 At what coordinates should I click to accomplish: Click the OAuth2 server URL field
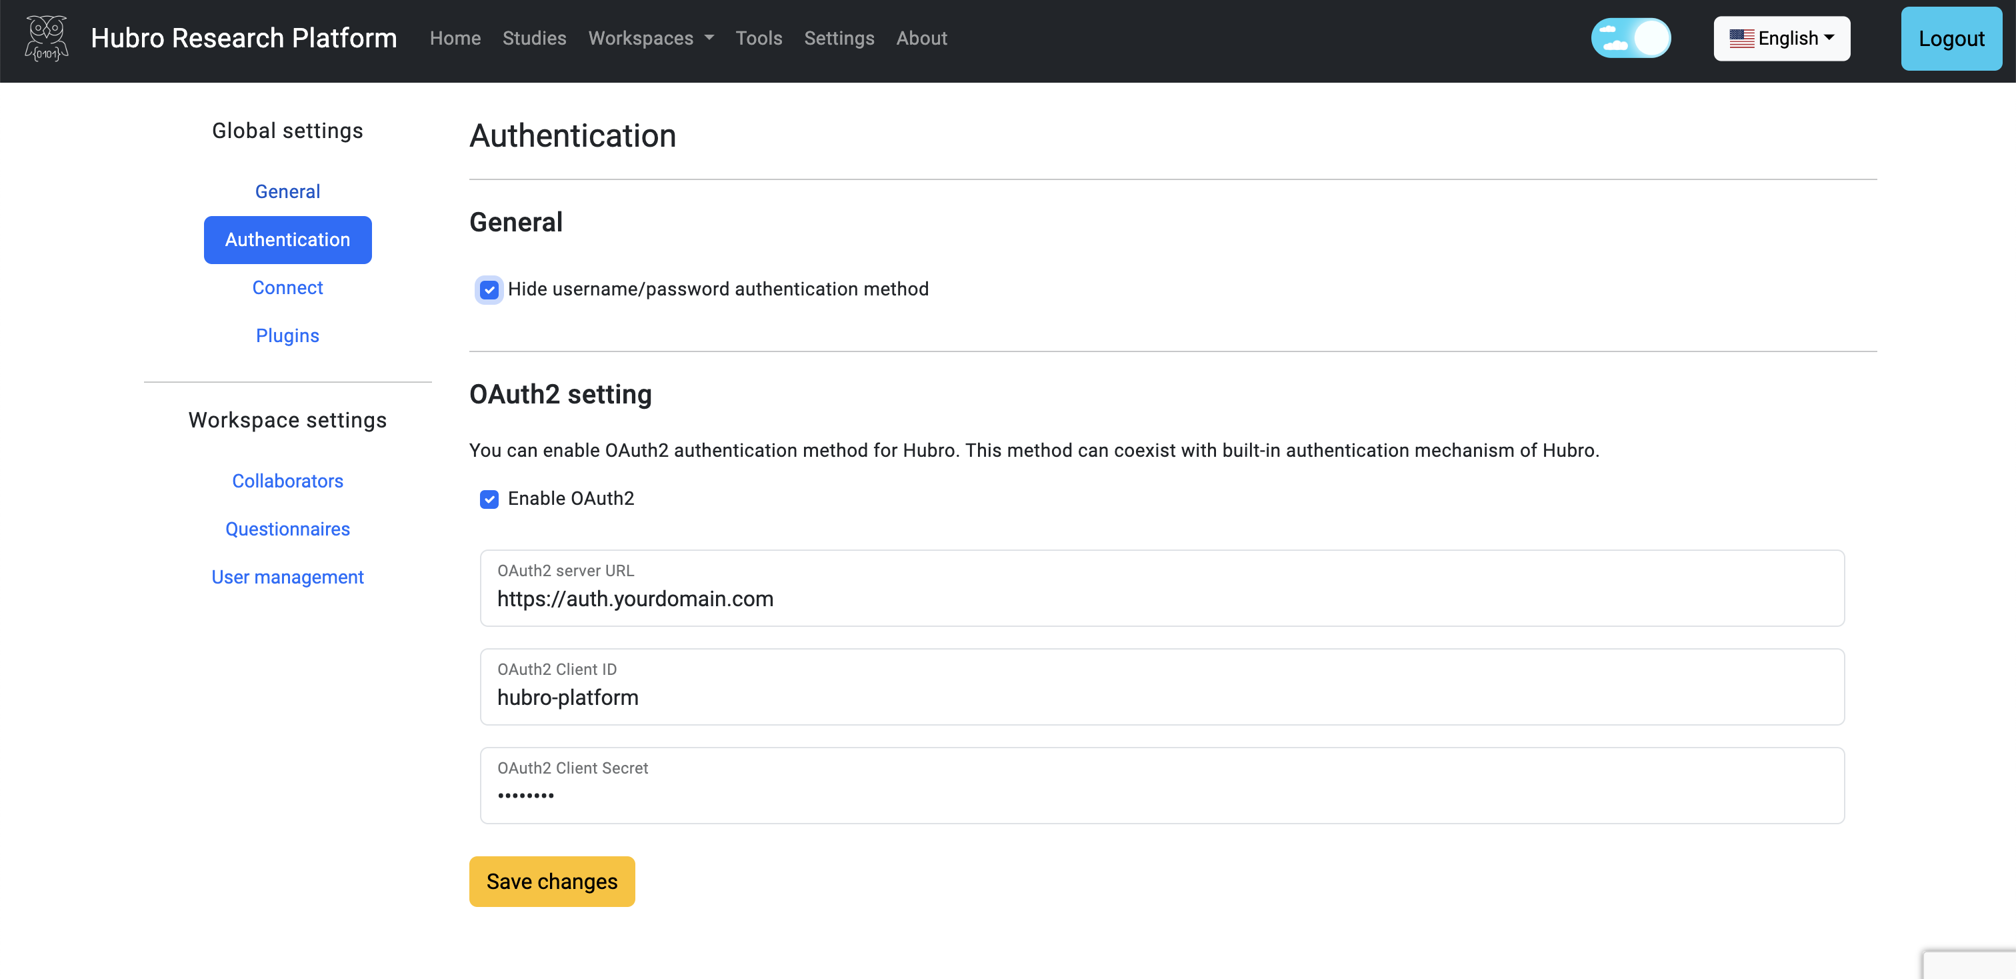click(1161, 599)
